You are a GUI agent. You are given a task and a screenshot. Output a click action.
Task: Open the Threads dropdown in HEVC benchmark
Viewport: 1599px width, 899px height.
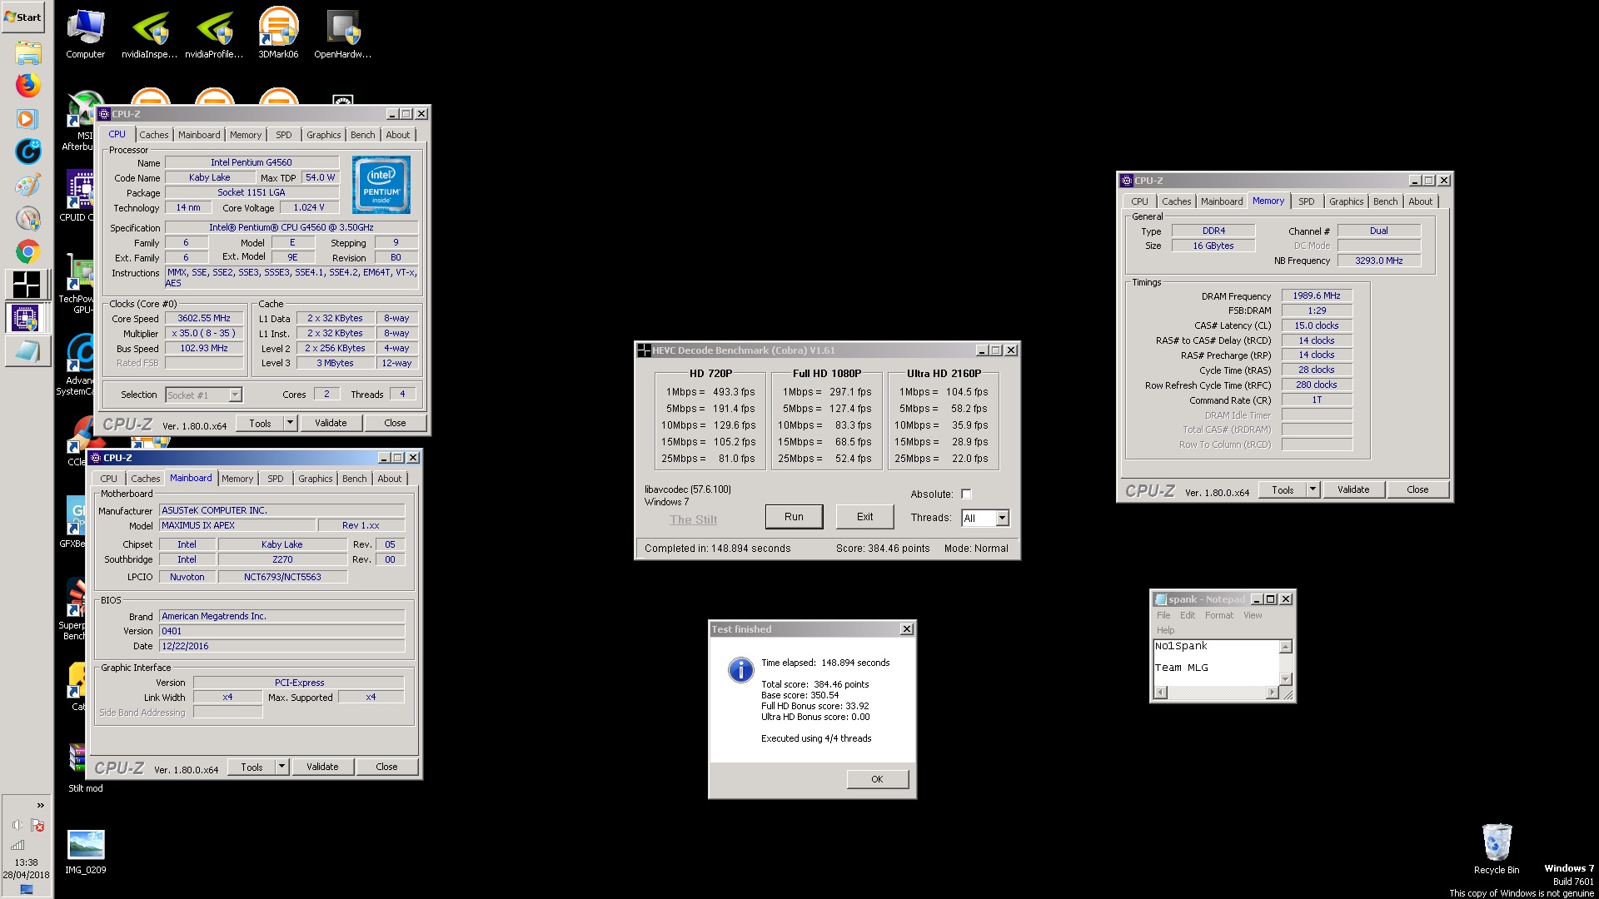(1002, 518)
